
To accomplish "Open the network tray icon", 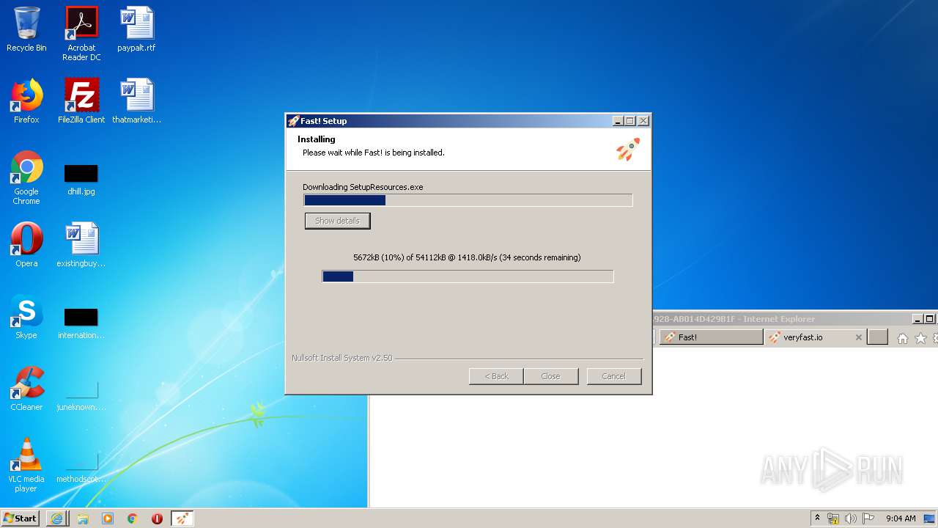I will click(x=833, y=518).
